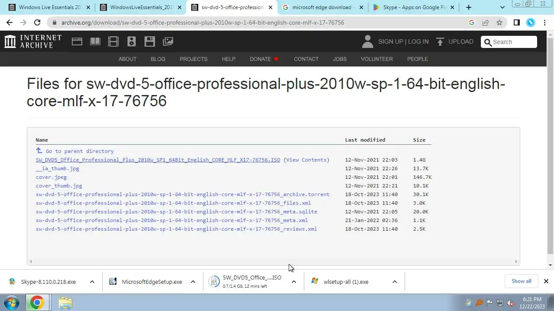The height and width of the screenshot is (311, 554).
Task: Expand options for SW_DVD5_Office ISO download
Action: point(294,282)
